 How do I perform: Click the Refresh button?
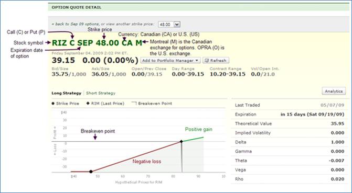point(216,61)
